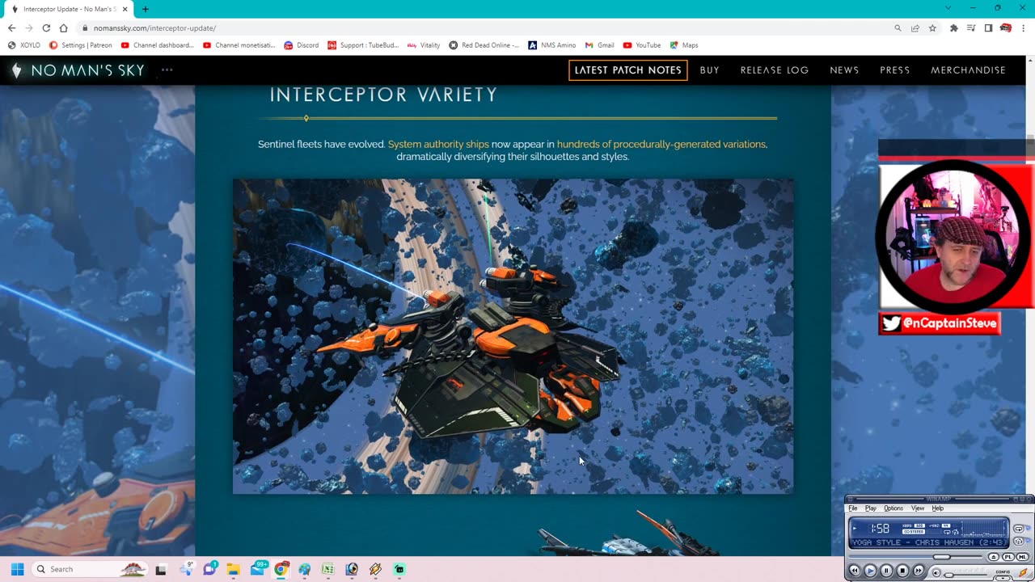This screenshot has width=1035, height=582.
Task: Bookmark this page with the star icon
Action: click(x=932, y=28)
